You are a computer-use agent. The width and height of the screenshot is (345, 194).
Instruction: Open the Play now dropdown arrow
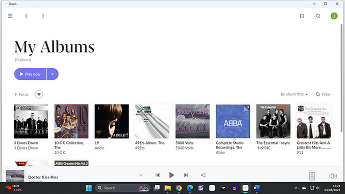coord(52,74)
